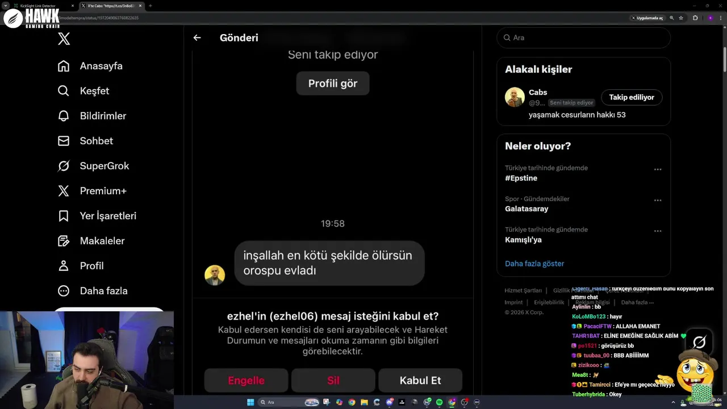The height and width of the screenshot is (409, 727).
Task: Click the magnifier icon in X search
Action: pos(507,37)
